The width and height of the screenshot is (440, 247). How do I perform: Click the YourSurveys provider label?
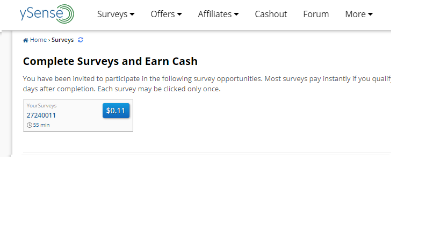41,106
